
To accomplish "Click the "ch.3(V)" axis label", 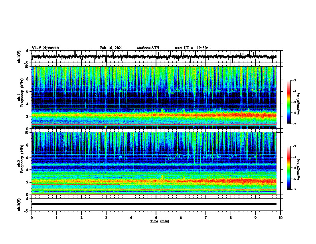I will pos(19,205).
